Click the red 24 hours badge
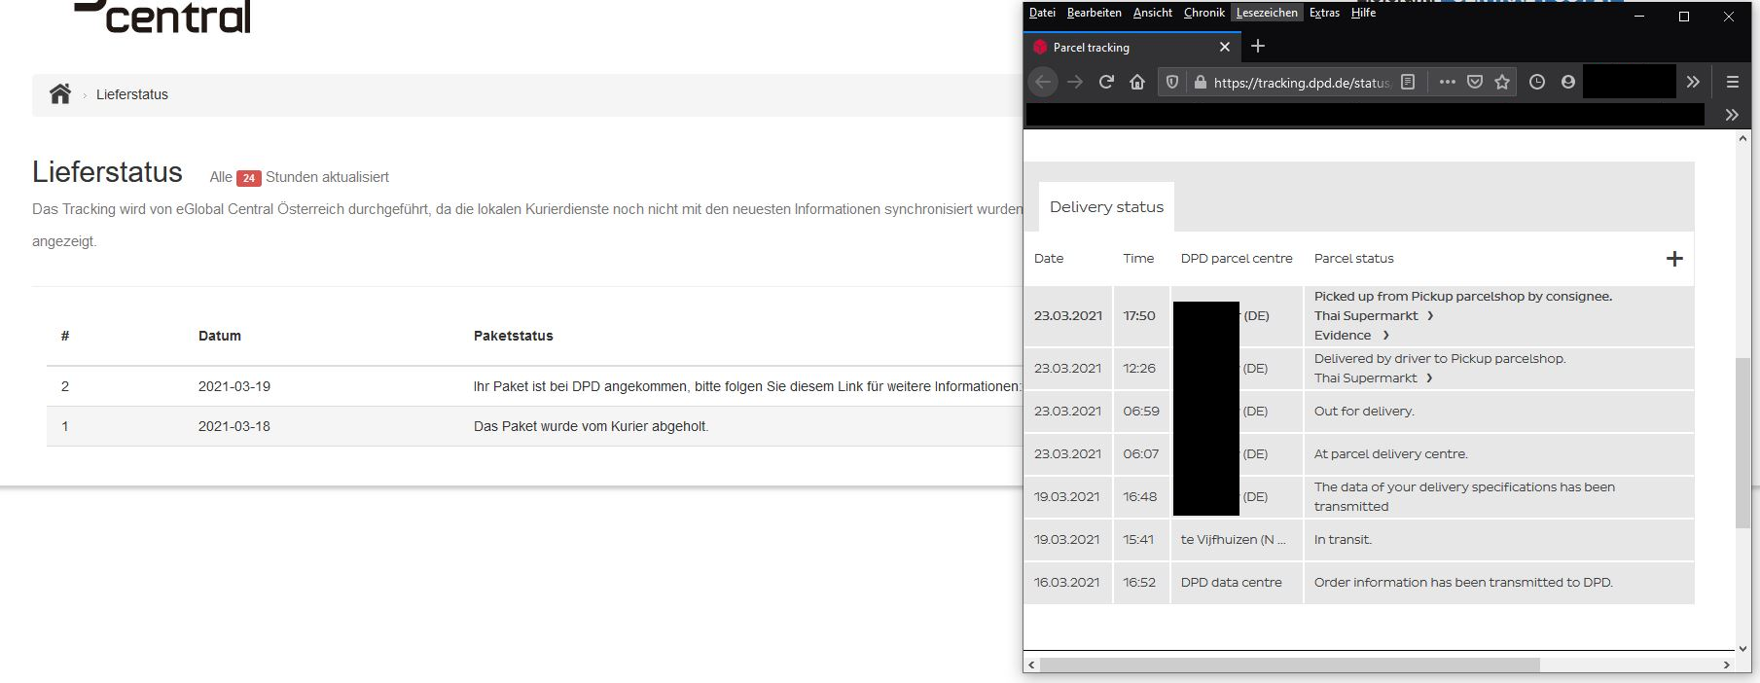The image size is (1760, 683). [249, 178]
